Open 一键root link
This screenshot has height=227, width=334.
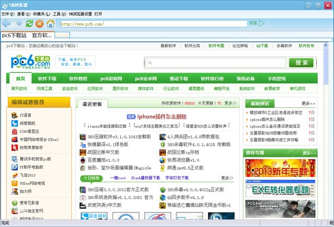(118, 178)
